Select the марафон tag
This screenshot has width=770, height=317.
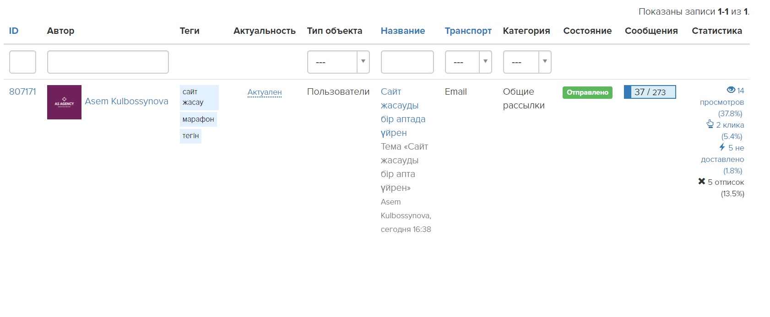198,119
